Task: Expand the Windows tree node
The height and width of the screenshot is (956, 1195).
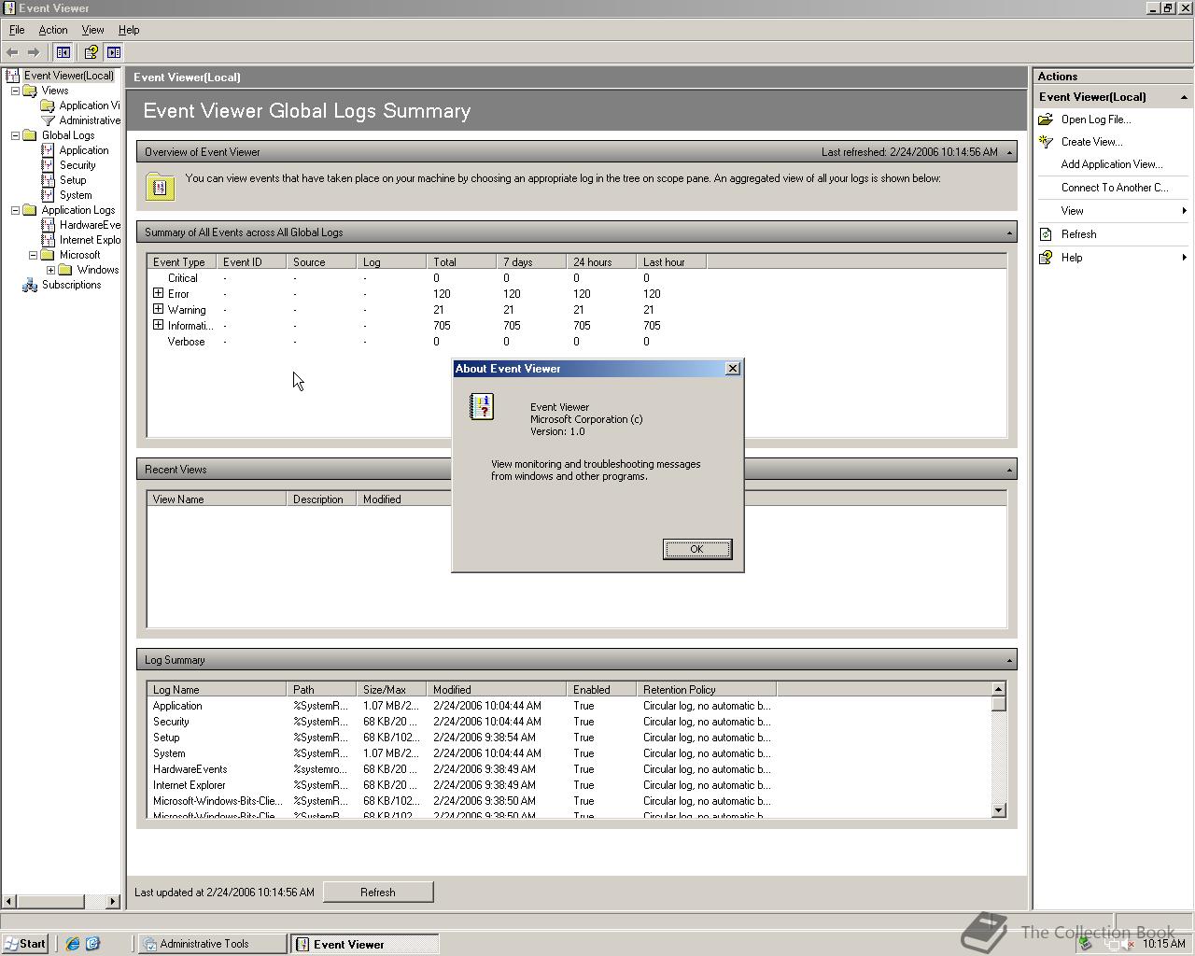Action: coord(50,270)
